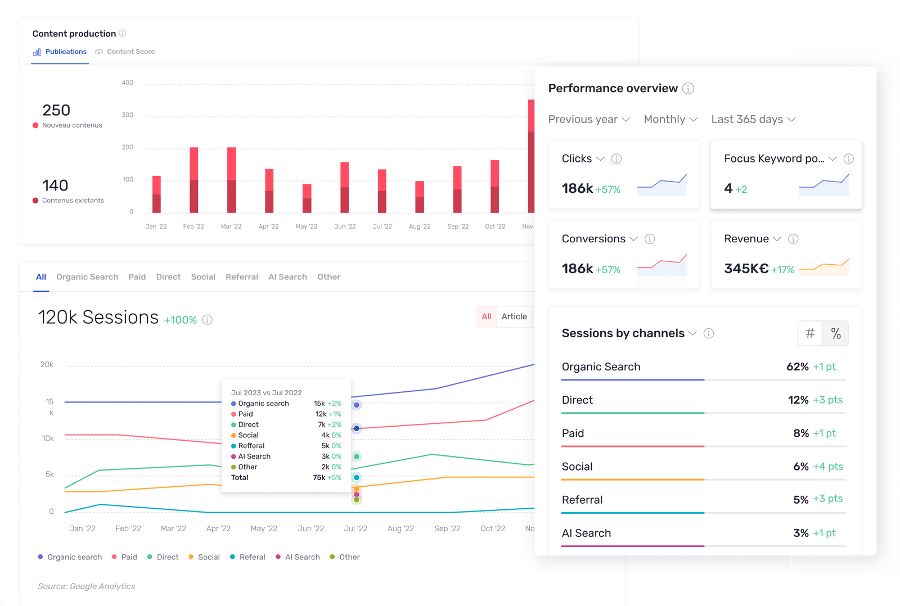The width and height of the screenshot is (900, 606).
Task: Select the Article content filter button
Action: click(x=514, y=316)
